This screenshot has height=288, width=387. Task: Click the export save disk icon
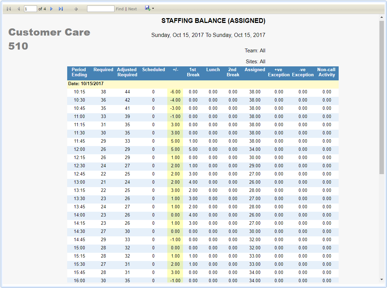pos(147,8)
